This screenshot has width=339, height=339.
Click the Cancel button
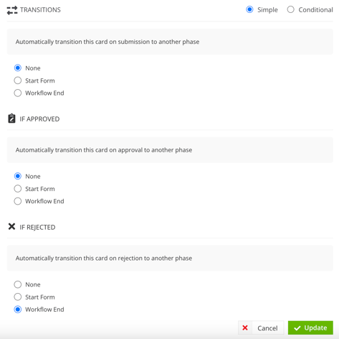point(261,328)
